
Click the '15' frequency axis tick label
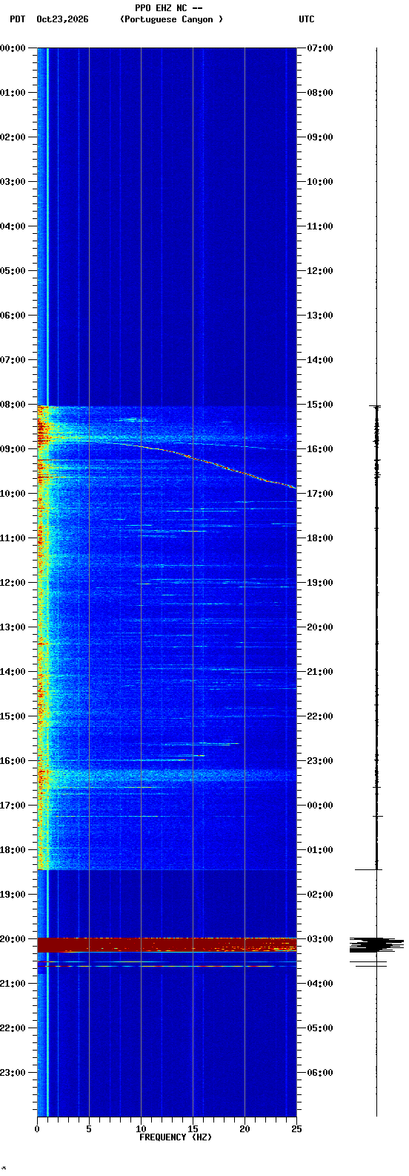(193, 1129)
